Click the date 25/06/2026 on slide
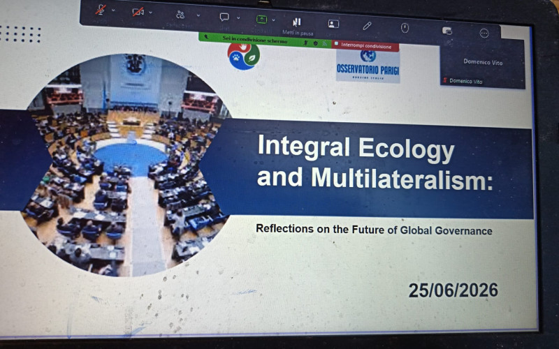The width and height of the screenshot is (559, 349). click(x=453, y=290)
